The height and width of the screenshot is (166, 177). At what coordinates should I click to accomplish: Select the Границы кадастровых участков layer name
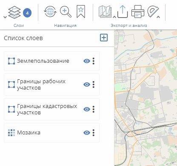pos(47,109)
